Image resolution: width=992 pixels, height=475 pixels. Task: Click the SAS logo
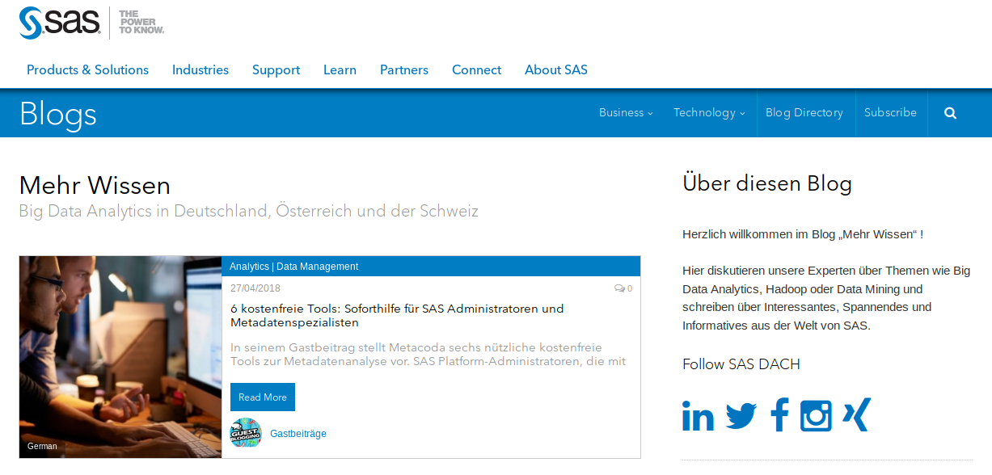tap(60, 23)
